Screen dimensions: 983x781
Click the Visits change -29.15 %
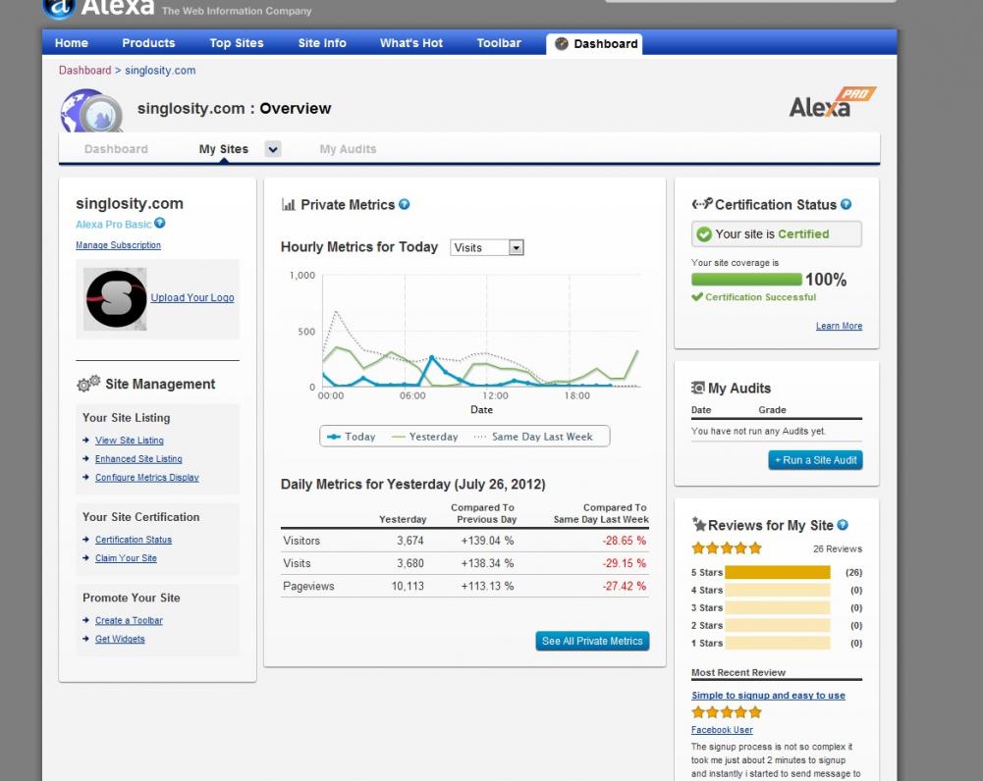tap(624, 563)
